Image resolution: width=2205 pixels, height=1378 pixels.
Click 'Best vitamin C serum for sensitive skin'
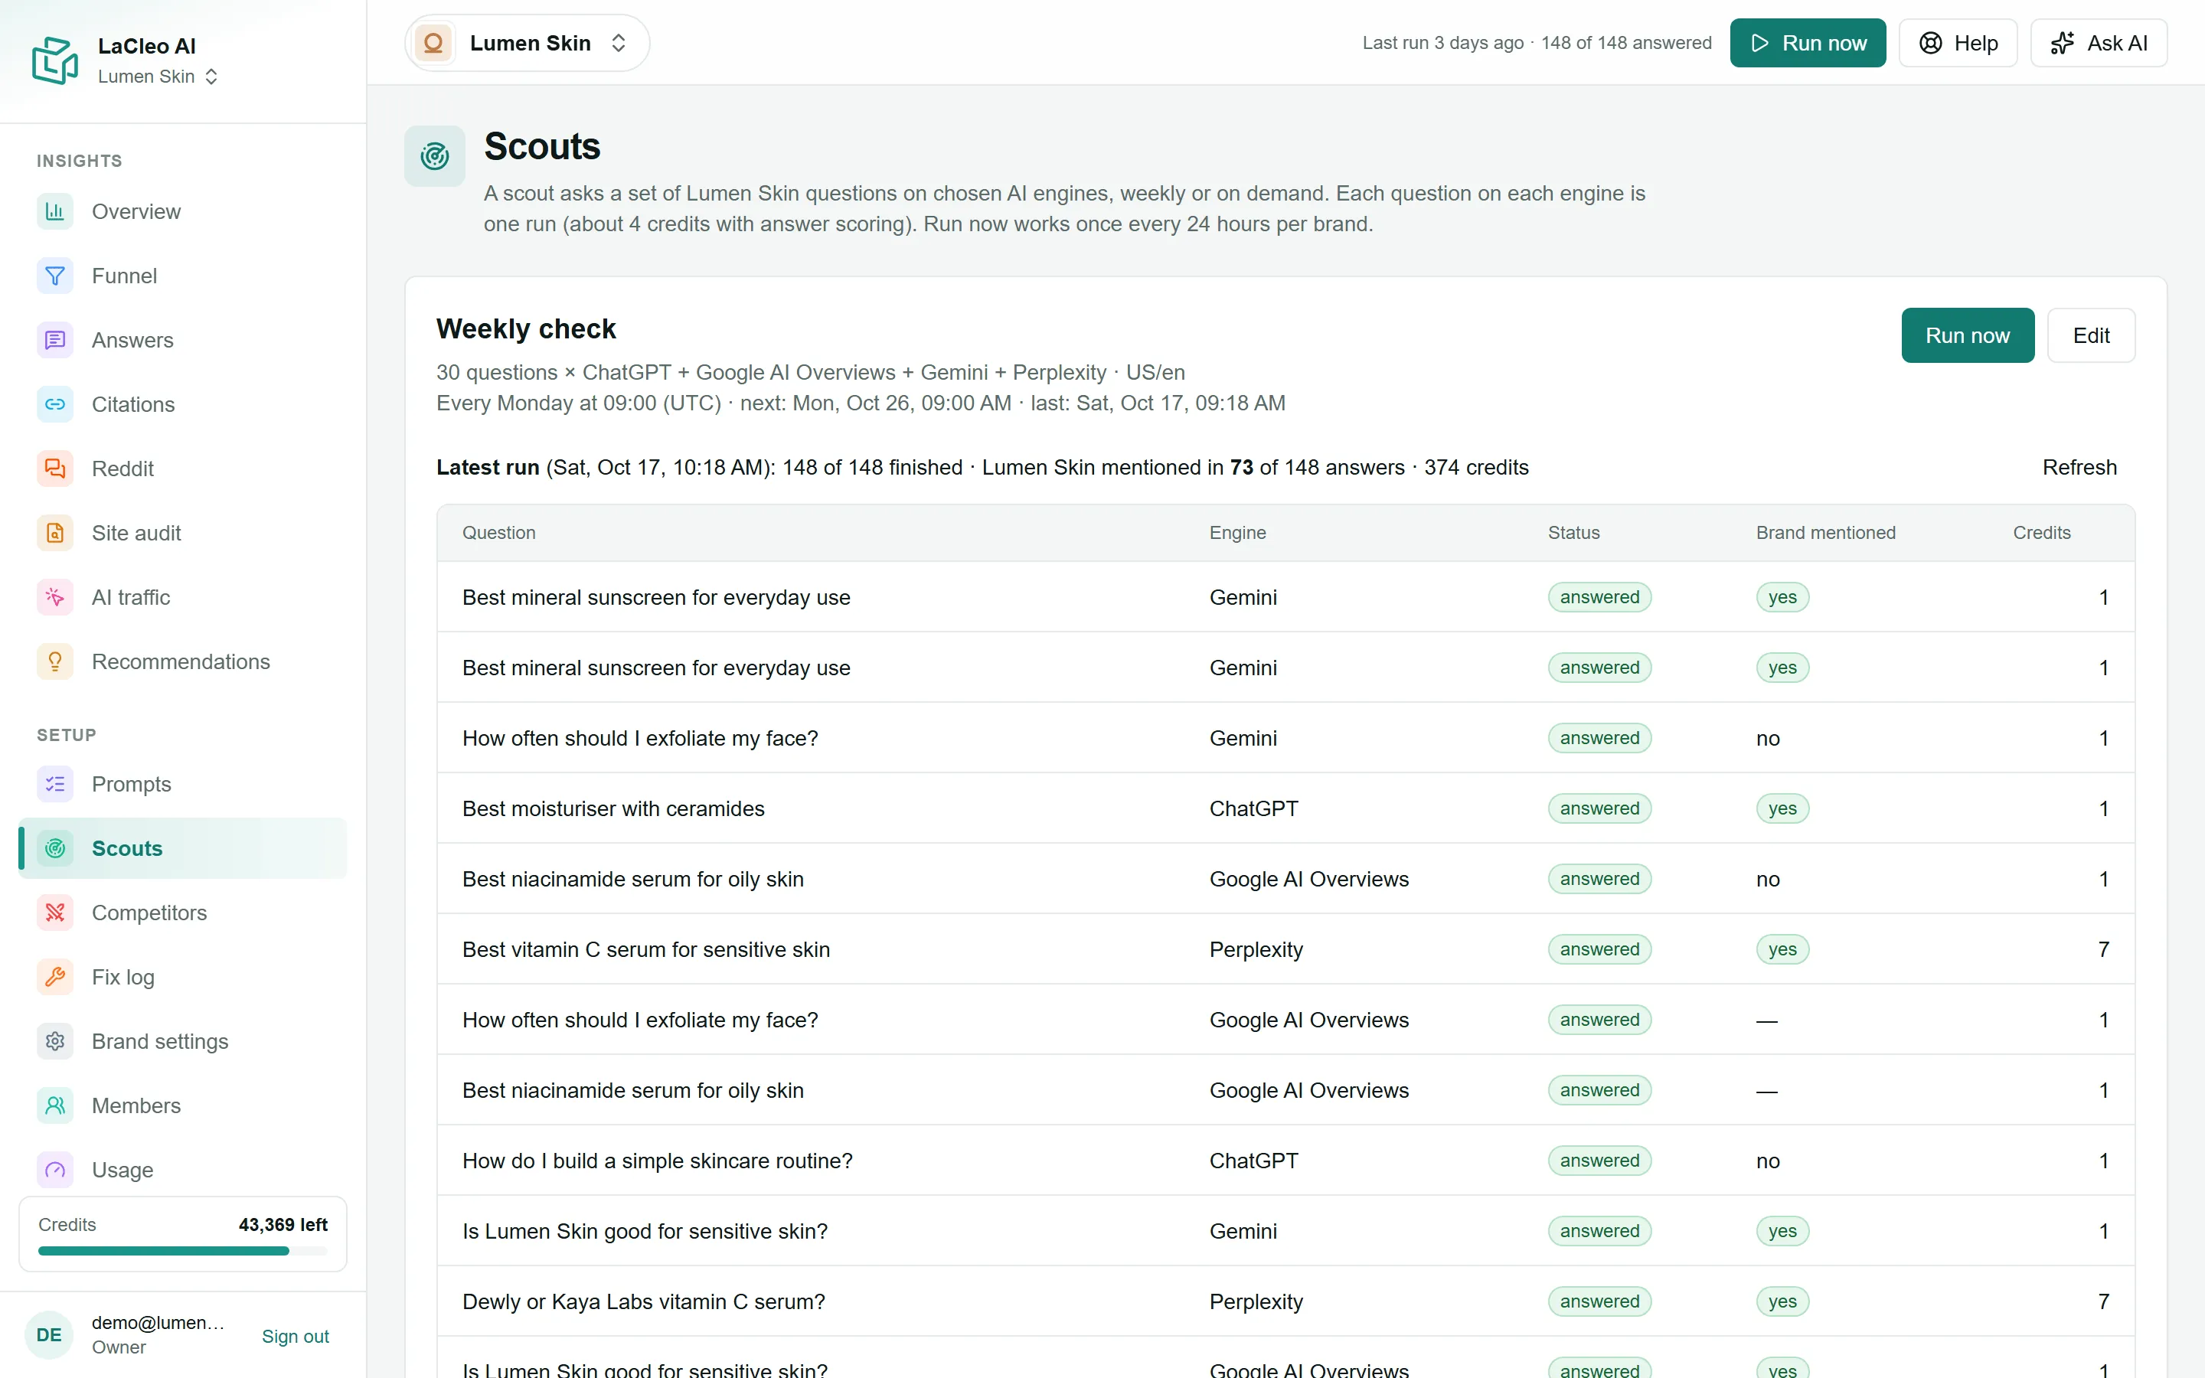pos(646,949)
